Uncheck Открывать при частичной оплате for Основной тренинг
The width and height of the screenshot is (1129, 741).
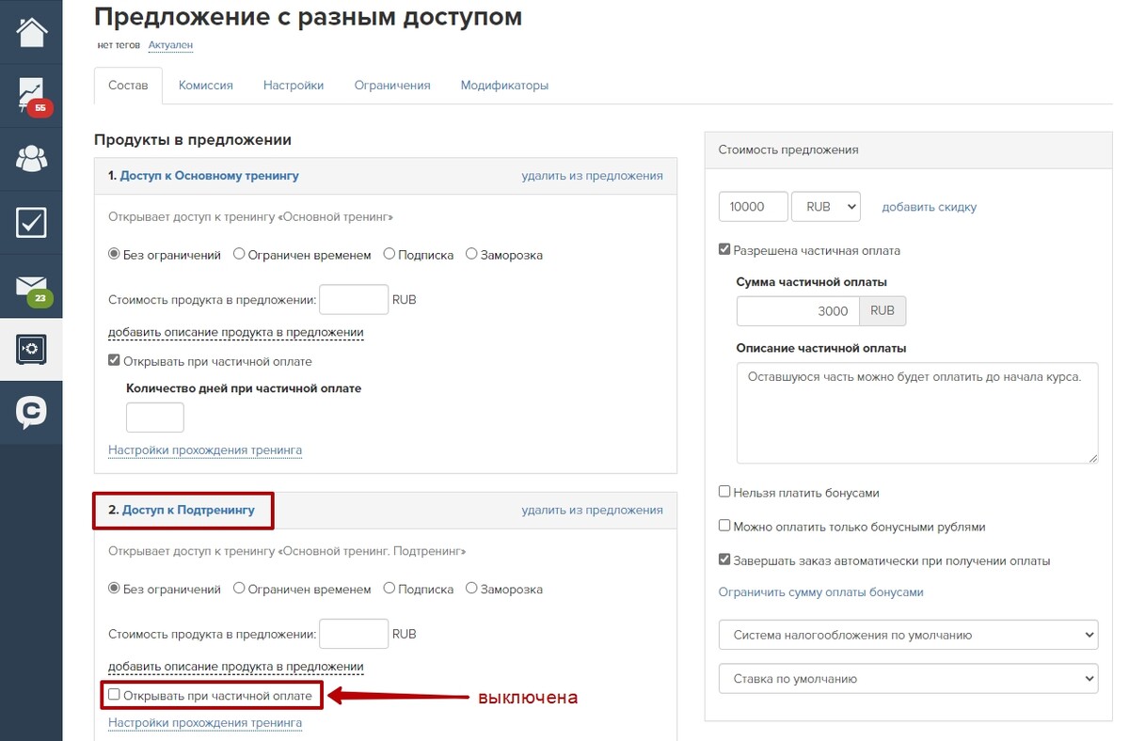pyautogui.click(x=115, y=360)
